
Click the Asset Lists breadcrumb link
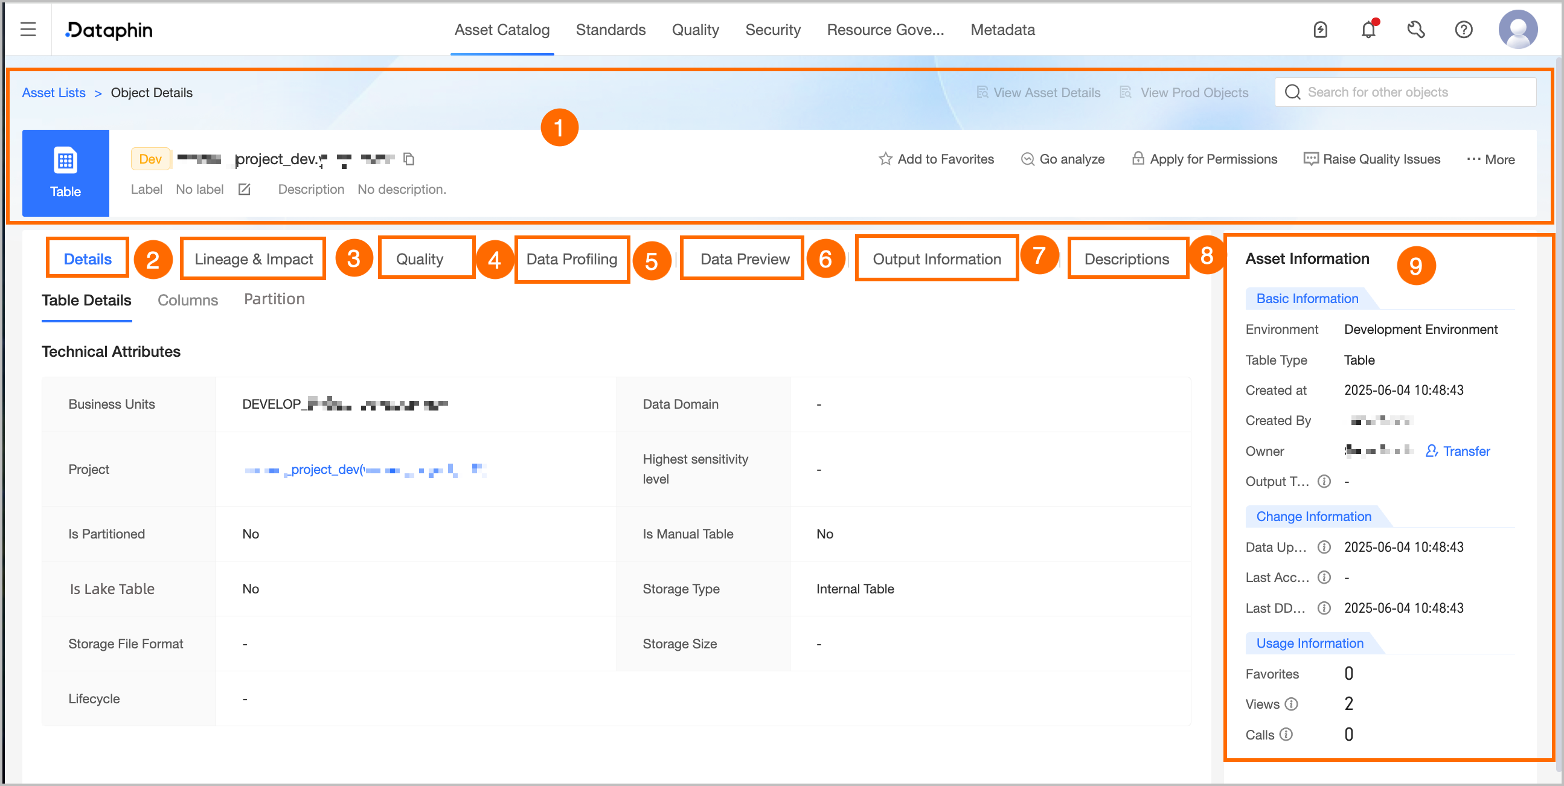point(53,92)
